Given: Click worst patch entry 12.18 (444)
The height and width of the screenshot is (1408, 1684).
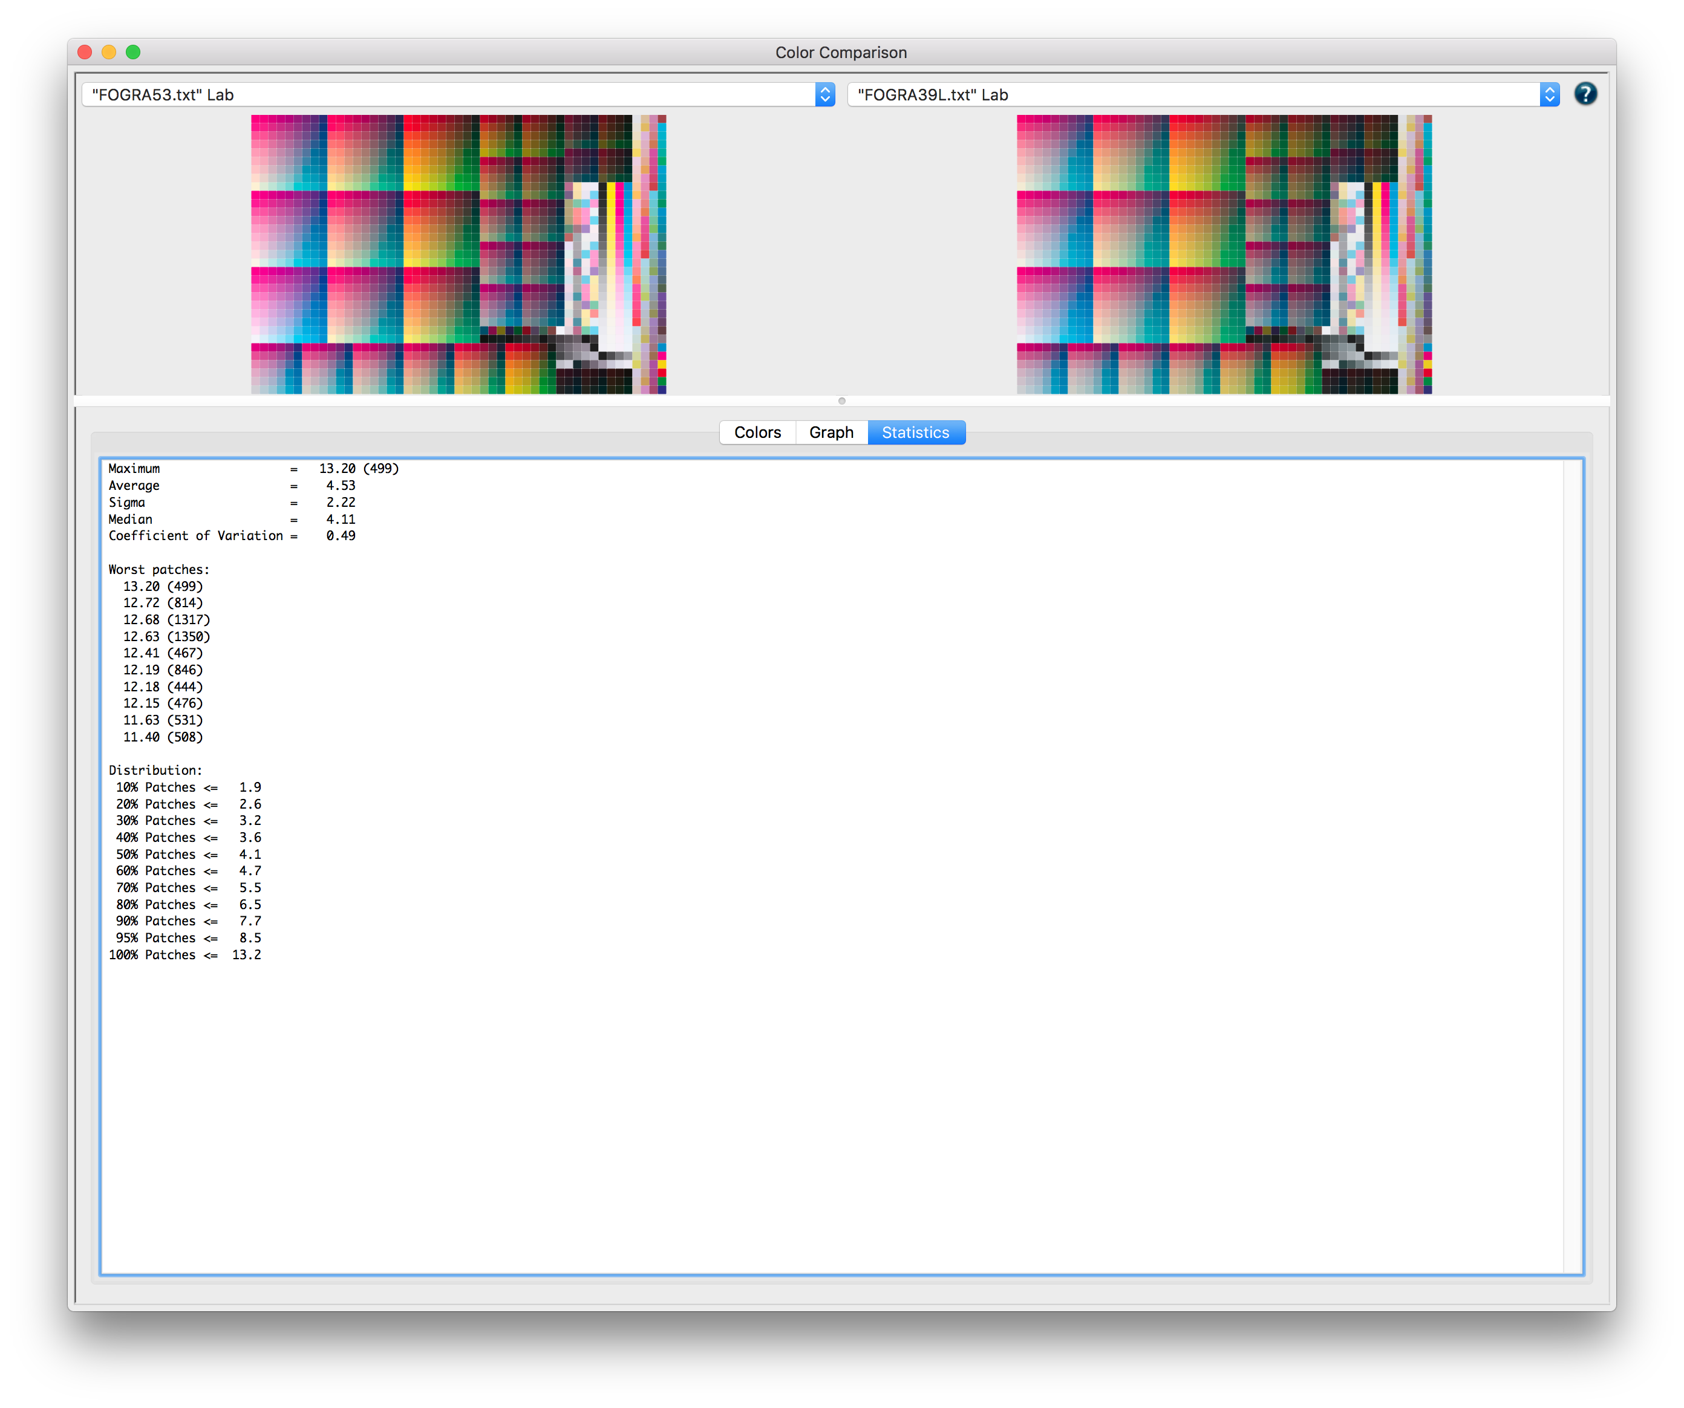Looking at the screenshot, I should pyautogui.click(x=163, y=686).
